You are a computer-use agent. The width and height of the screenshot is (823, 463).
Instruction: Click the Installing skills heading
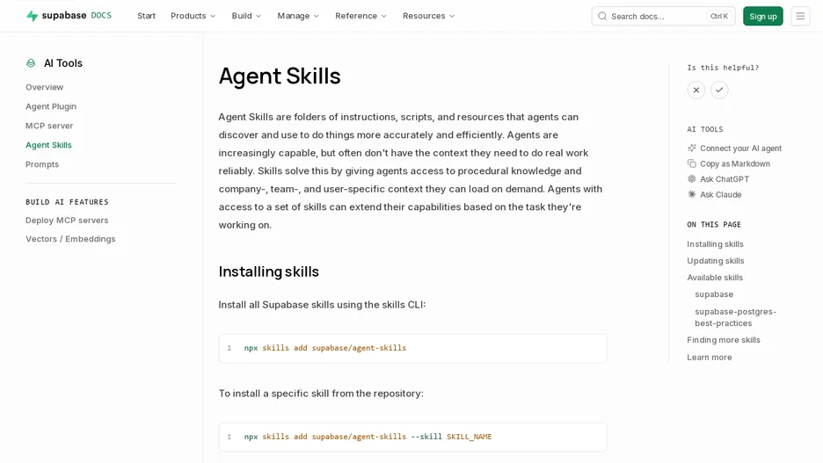pos(269,271)
